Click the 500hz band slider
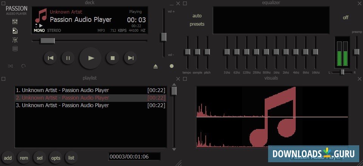Viewport: 363px width, 166px height. point(266,52)
